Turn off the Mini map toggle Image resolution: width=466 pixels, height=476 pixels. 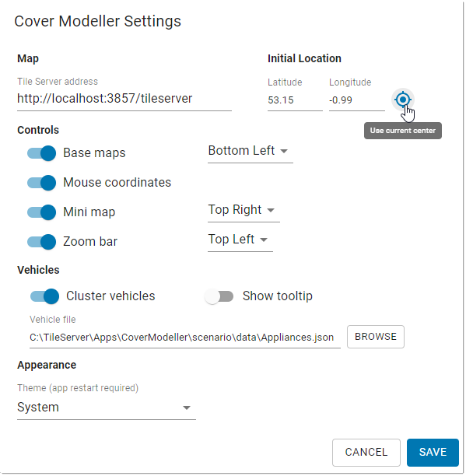(x=41, y=212)
